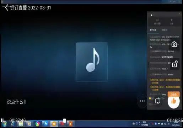
Task: Close the chat side panel
Action: click(180, 14)
